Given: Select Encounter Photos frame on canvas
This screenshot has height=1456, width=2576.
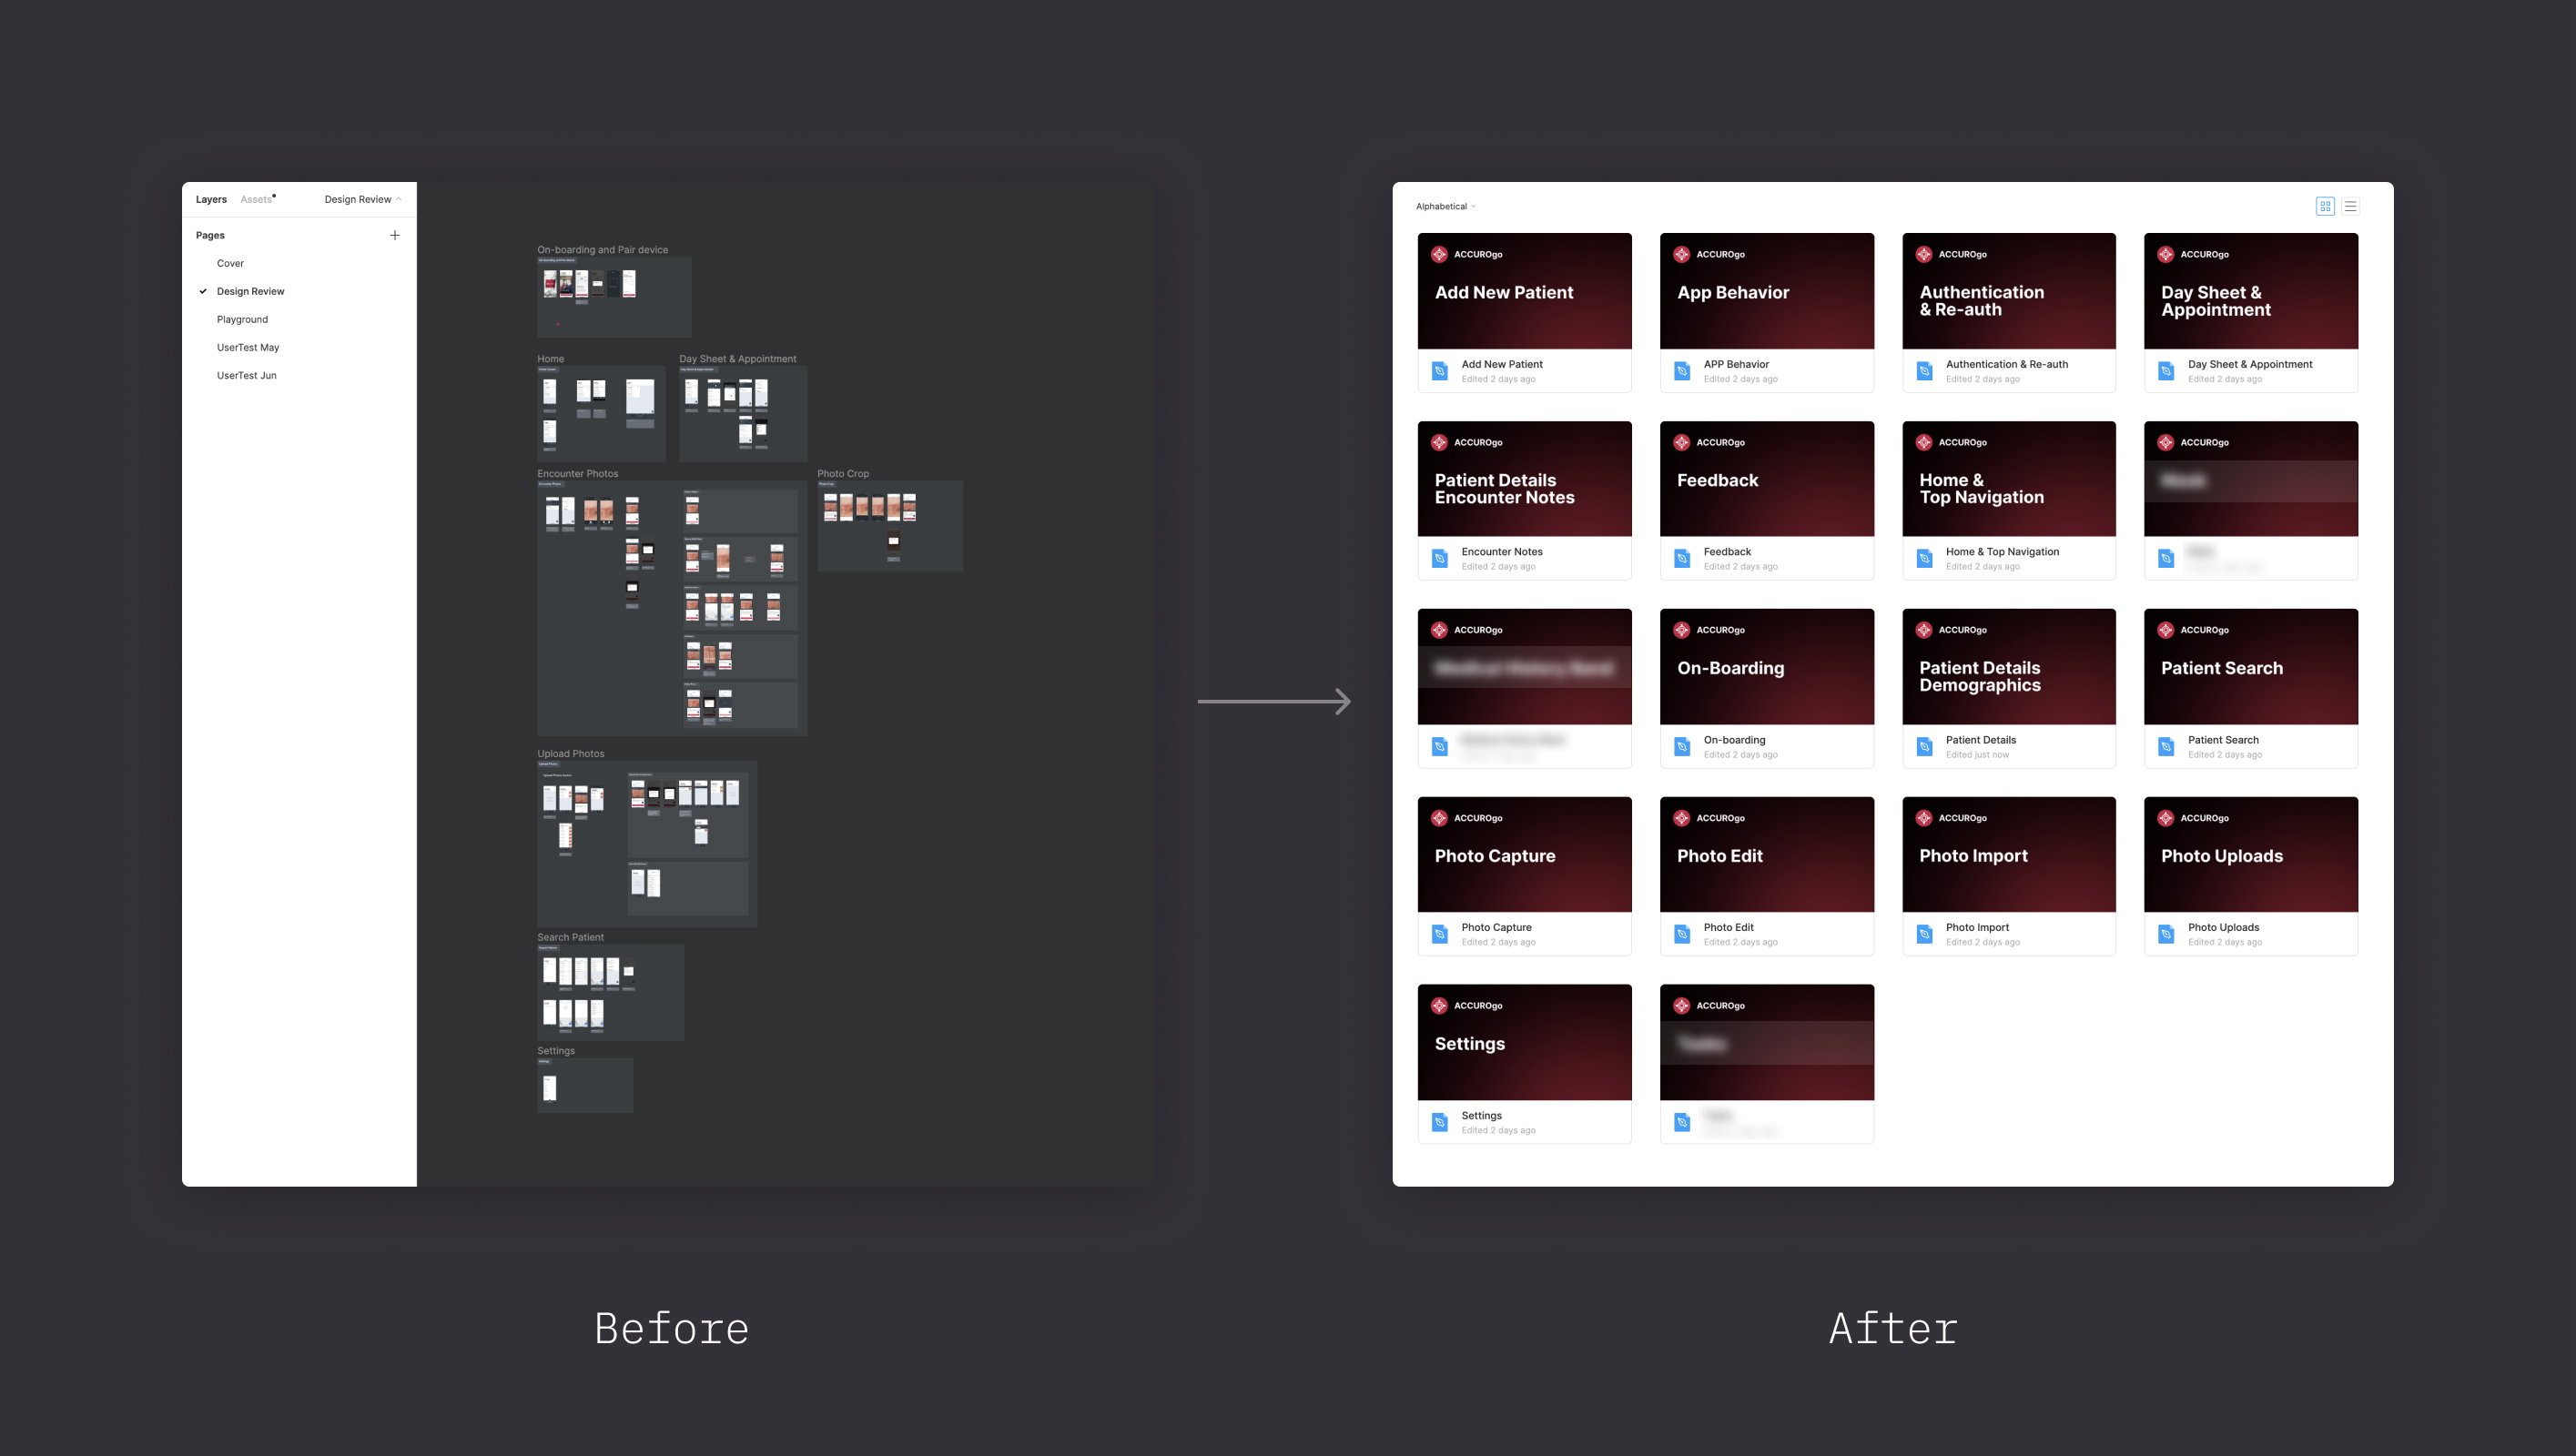Looking at the screenshot, I should (577, 473).
